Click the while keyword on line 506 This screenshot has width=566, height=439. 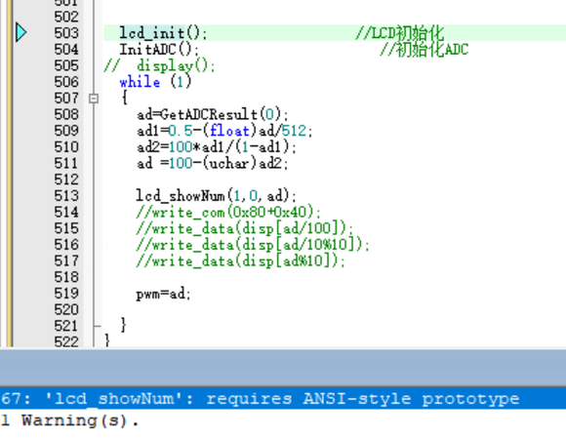click(140, 82)
